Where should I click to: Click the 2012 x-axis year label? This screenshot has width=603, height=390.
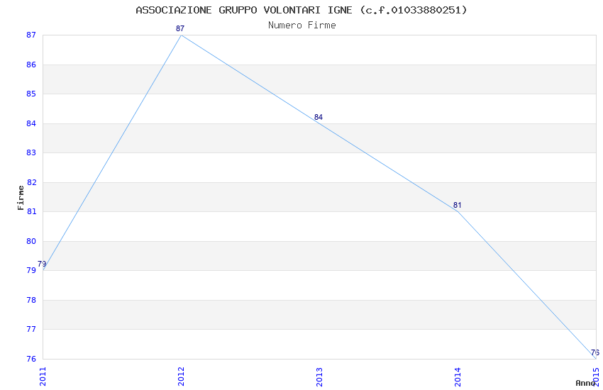[181, 377]
